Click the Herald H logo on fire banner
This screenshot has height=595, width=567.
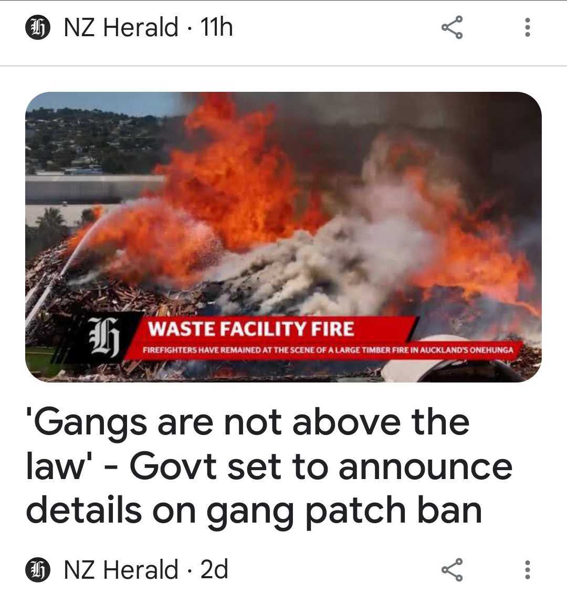pyautogui.click(x=104, y=337)
